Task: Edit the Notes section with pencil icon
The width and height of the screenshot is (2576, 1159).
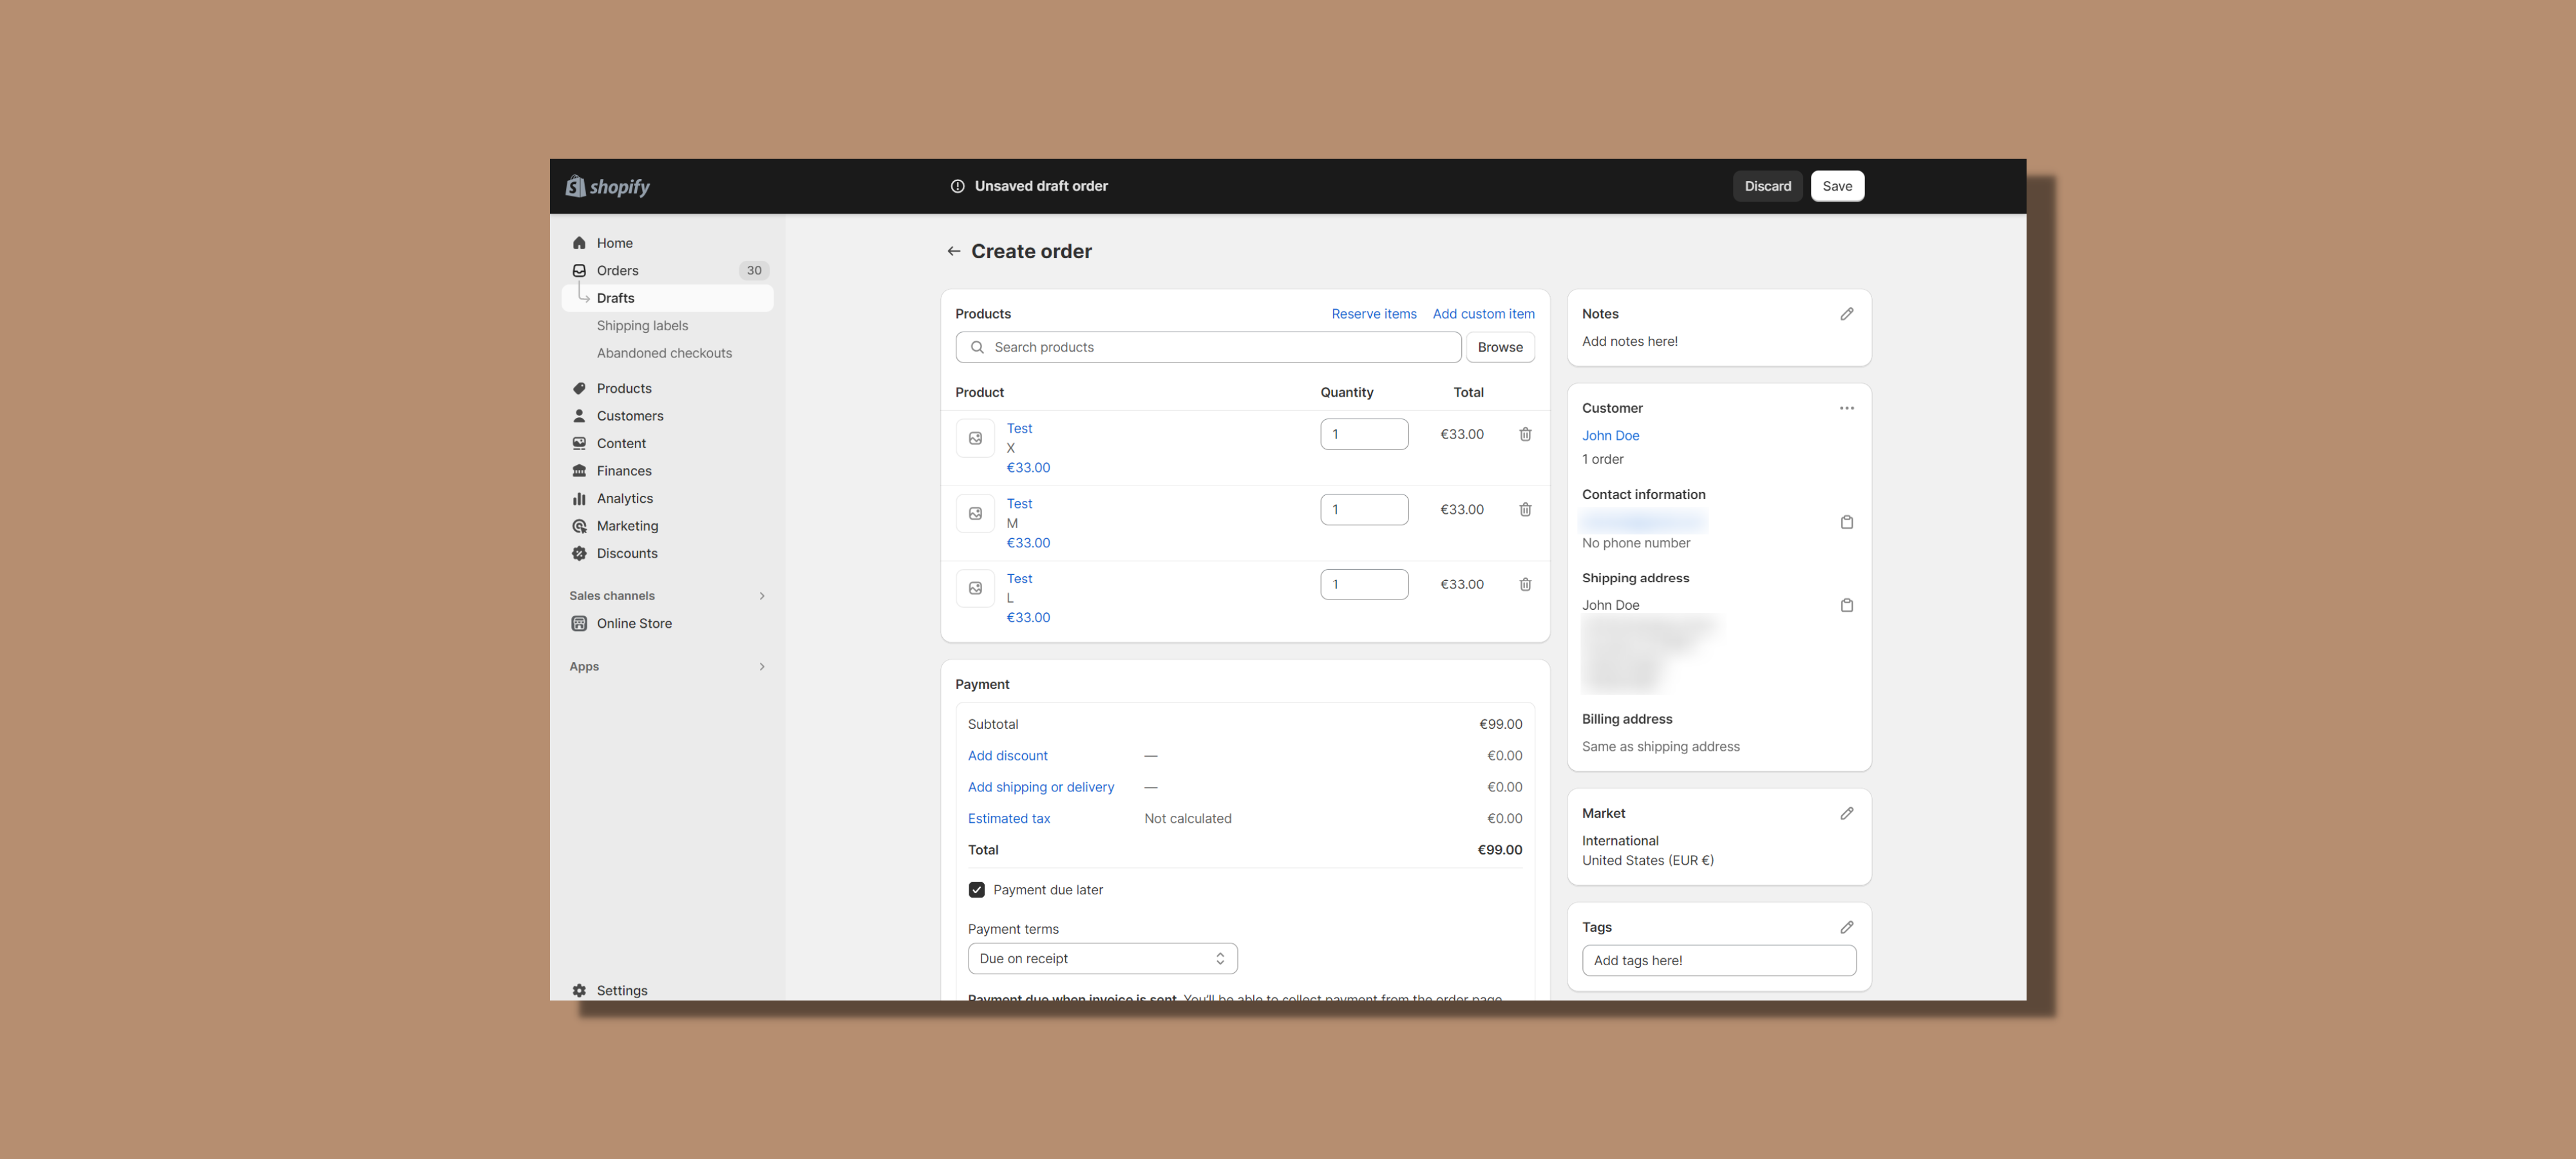Action: [x=1846, y=314]
